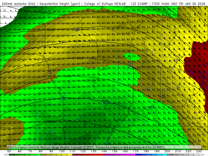The image size is (208, 156).
Task: Click the eastern 10200 contour label
Action: [x=119, y=12]
